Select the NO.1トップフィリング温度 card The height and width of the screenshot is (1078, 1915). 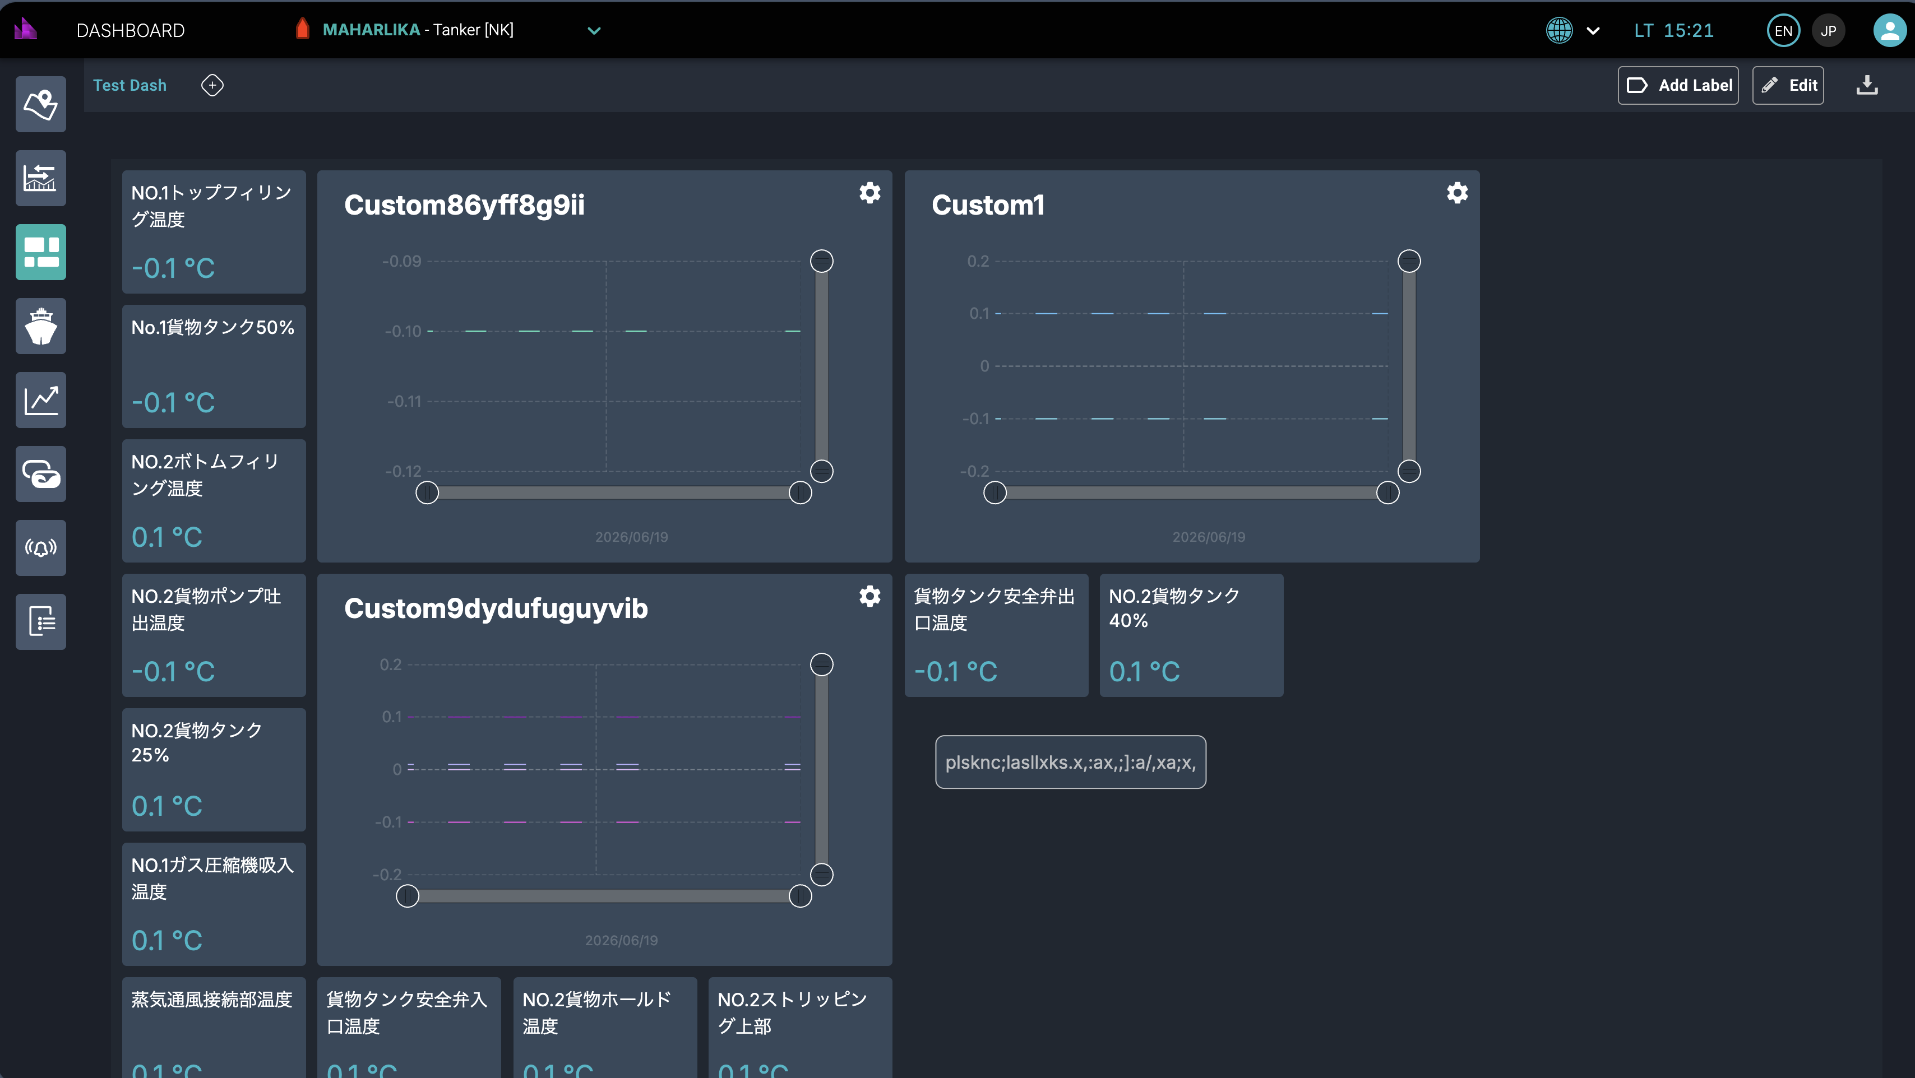tap(214, 232)
